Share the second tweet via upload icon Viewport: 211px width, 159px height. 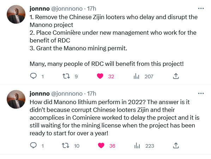tap(176, 146)
